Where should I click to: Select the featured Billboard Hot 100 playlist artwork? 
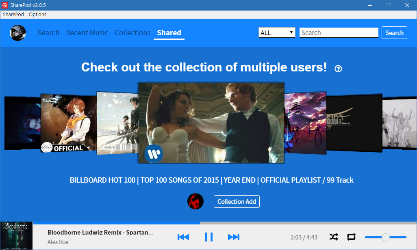pos(211,123)
